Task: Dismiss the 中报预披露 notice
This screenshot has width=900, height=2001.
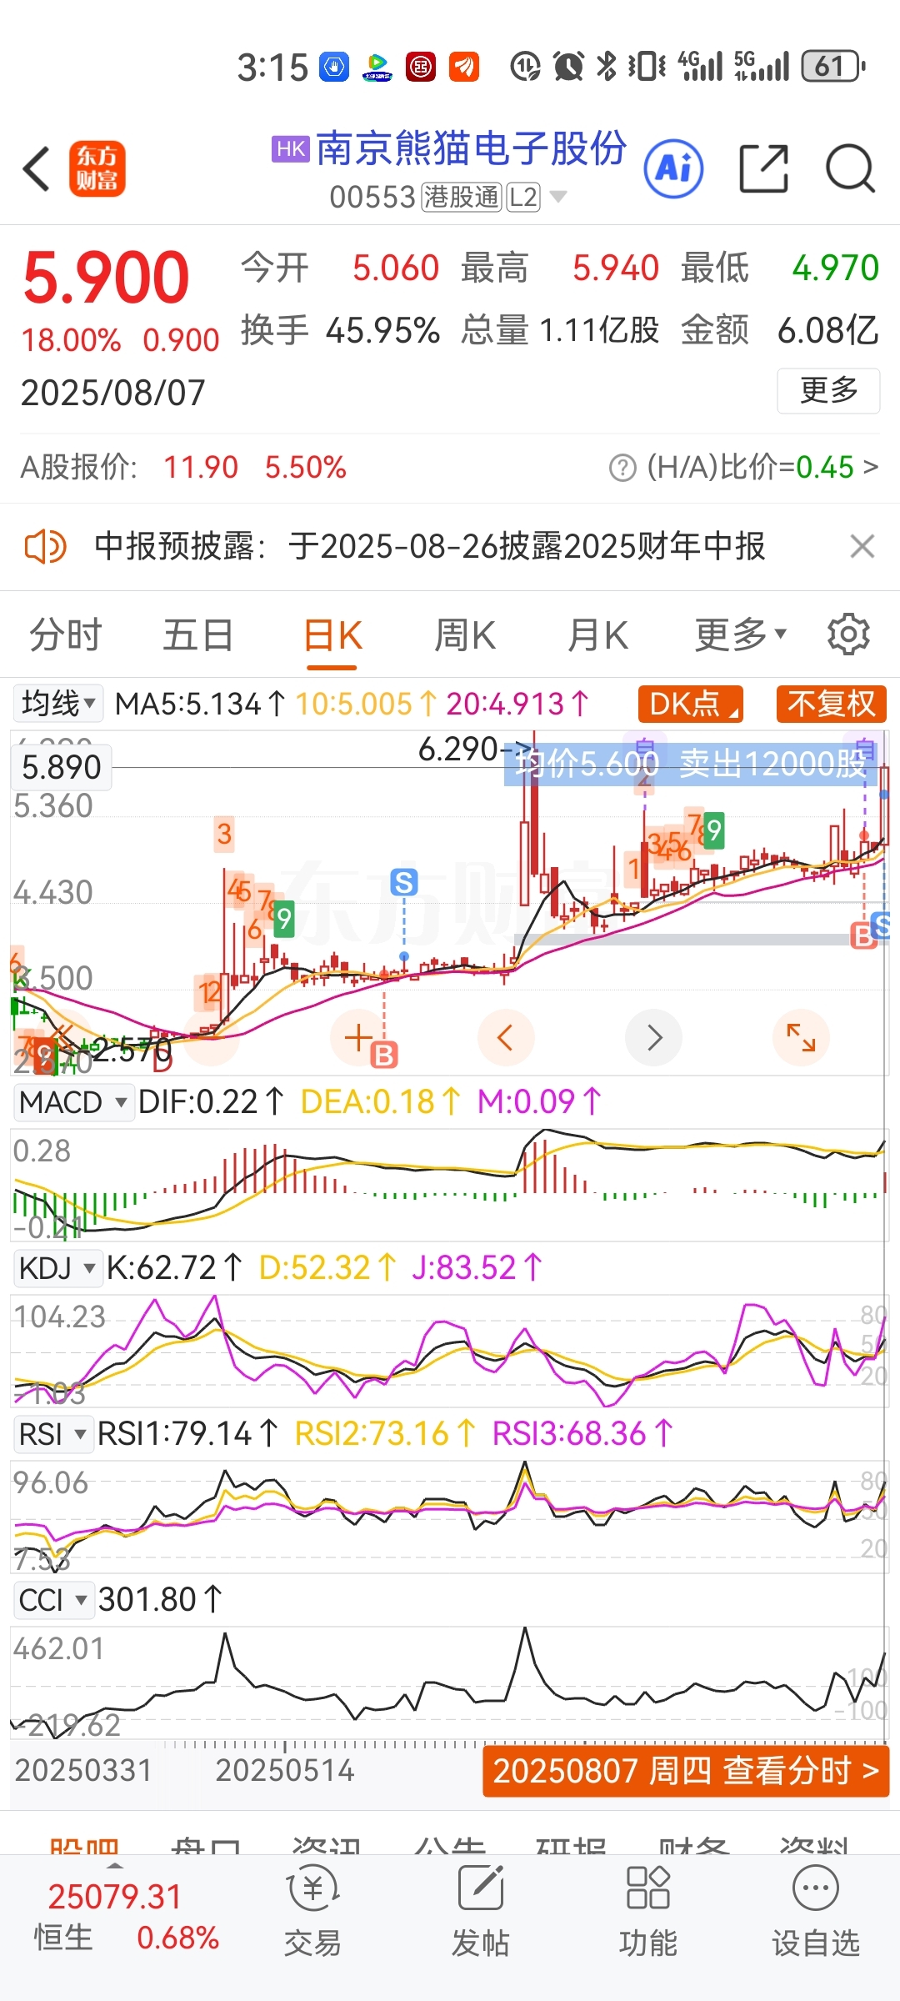Action: [x=862, y=547]
